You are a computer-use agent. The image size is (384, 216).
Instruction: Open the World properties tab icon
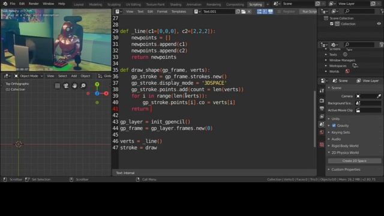(x=322, y=132)
